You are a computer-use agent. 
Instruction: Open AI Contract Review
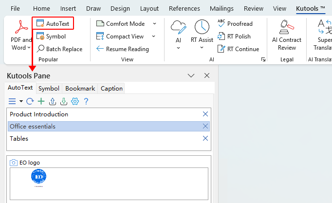[x=287, y=35]
